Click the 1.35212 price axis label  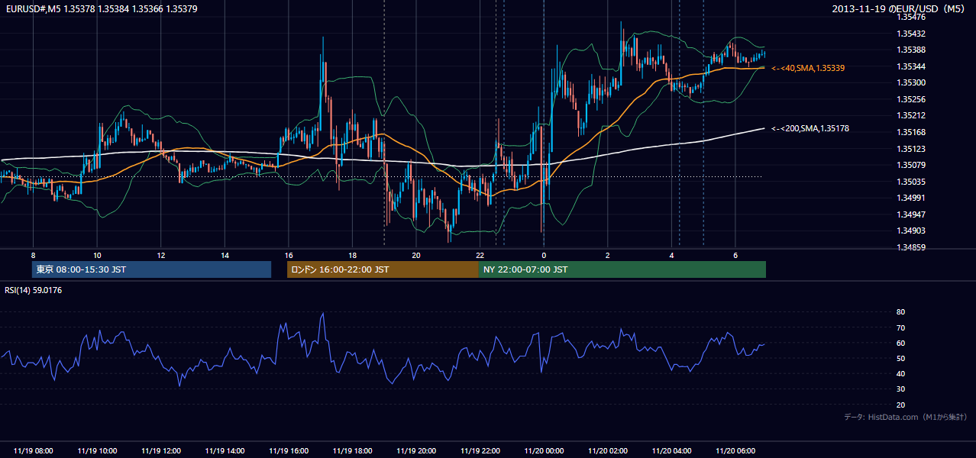tap(911, 116)
